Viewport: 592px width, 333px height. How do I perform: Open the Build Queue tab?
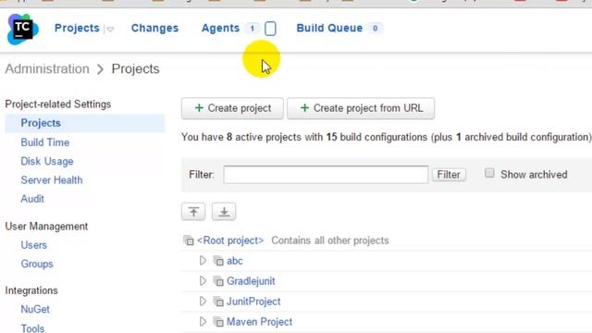(x=329, y=28)
